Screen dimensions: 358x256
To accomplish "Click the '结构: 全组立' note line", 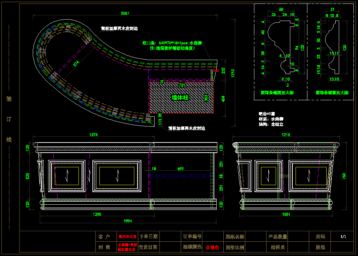I will tap(271, 125).
